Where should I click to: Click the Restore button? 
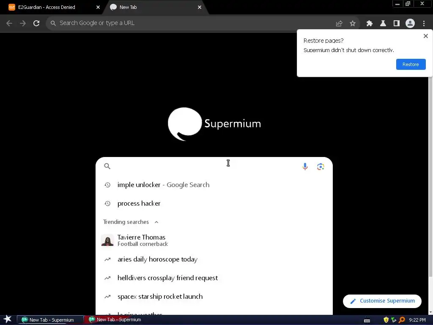tap(411, 64)
